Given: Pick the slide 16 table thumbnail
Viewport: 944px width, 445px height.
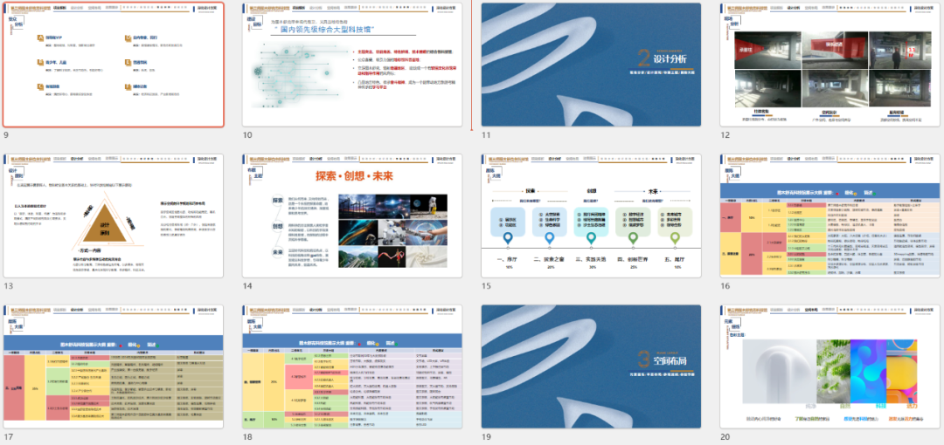Looking at the screenshot, I should pyautogui.click(x=830, y=216).
